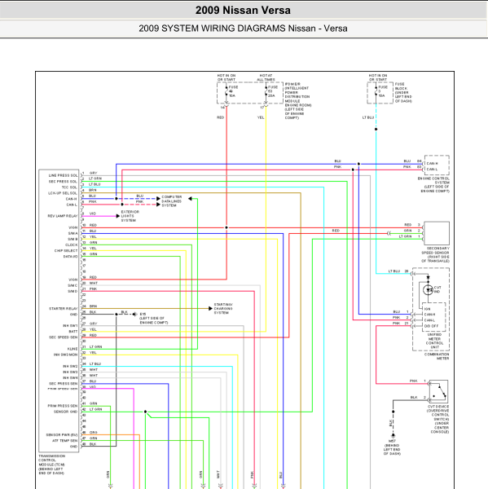Click the 'ENGINE CONTROL SYSTEM' caption
The height and width of the screenshot is (489, 488).
pos(433,185)
